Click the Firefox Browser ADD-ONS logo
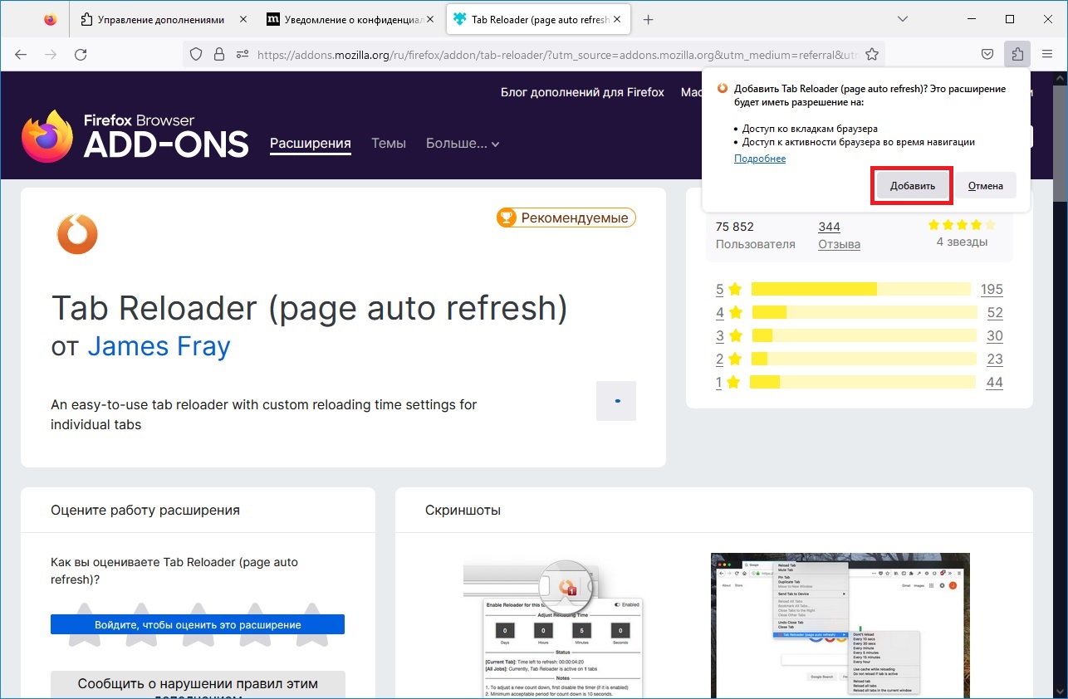The height and width of the screenshot is (699, 1068). 135,137
